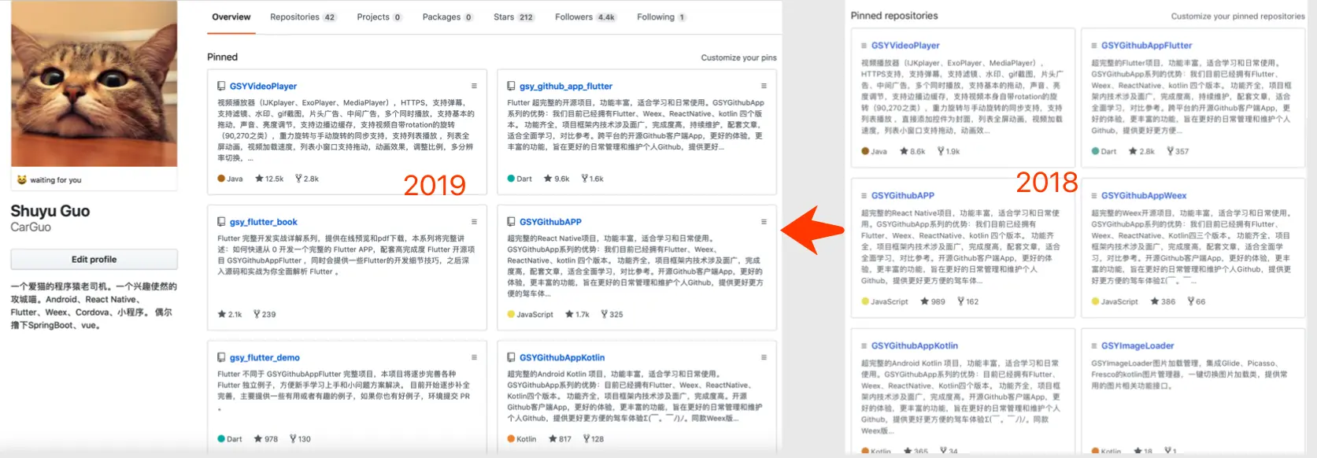The width and height of the screenshot is (1317, 458).
Task: Grab the drag handle on gsy_github_app_flutter card
Action: (x=764, y=86)
